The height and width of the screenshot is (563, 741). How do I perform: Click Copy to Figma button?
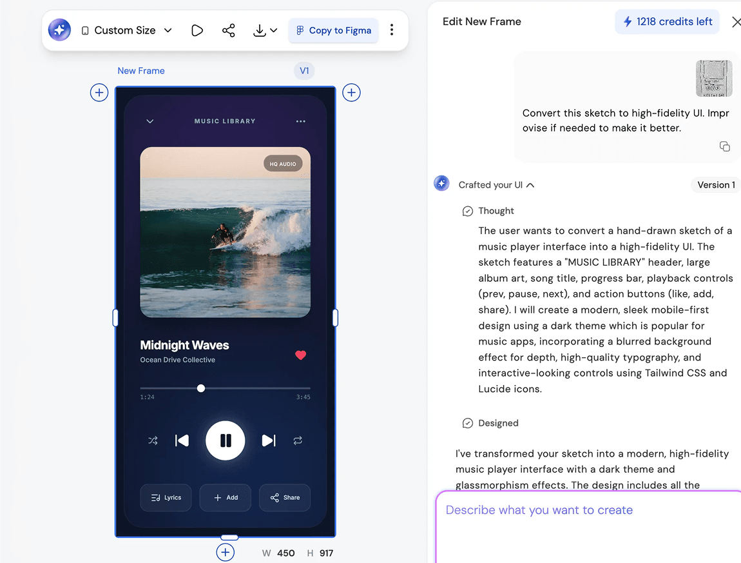coord(333,30)
